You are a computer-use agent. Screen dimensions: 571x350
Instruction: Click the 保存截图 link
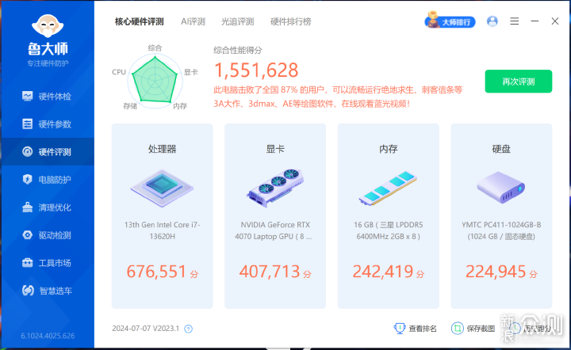pyautogui.click(x=473, y=329)
